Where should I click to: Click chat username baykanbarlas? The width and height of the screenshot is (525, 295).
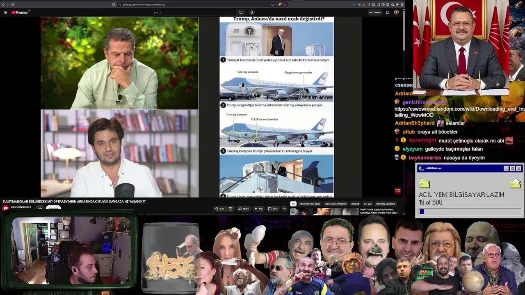click(x=425, y=158)
